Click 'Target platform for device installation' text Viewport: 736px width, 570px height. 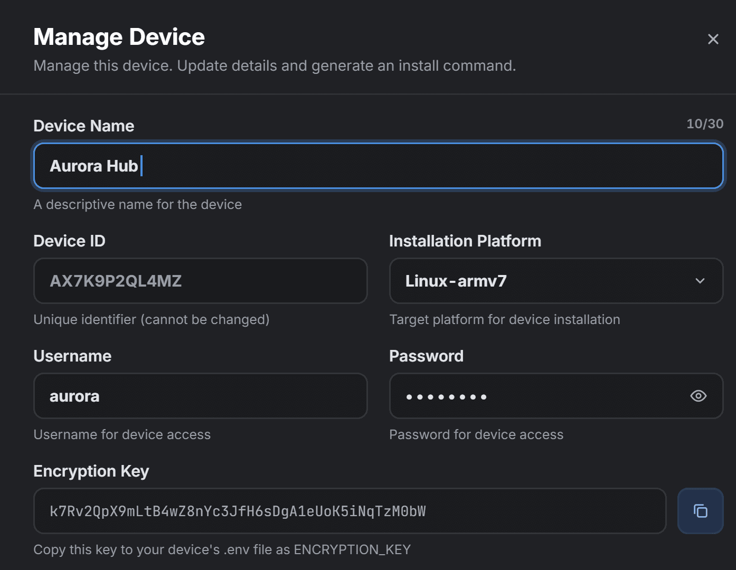pyautogui.click(x=505, y=319)
